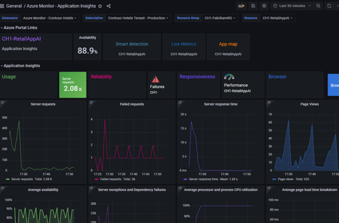Screen dimensions: 339x223
Task: Refresh the dashboard
Action: click(x=329, y=6)
